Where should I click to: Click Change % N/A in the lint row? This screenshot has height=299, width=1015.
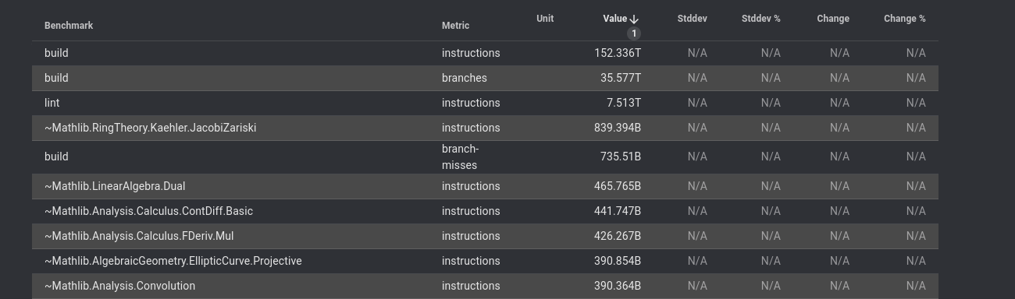pos(916,103)
